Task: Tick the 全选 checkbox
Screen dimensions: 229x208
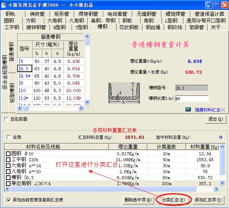Action: pos(9,137)
